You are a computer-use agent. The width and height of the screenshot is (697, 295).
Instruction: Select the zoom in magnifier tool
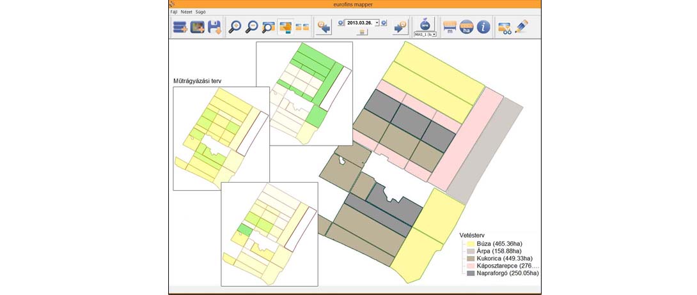coord(235,27)
